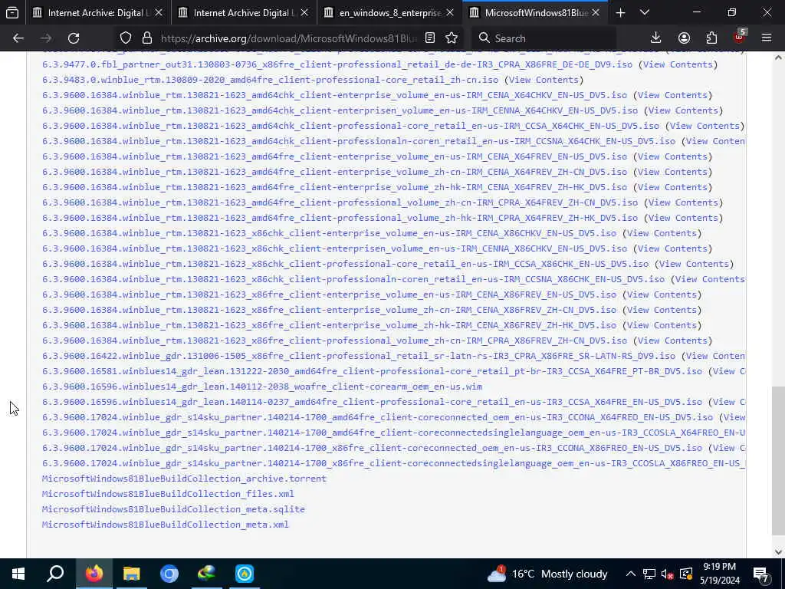Open weather widget showing 16°C Mostly cloudy
The width and height of the screenshot is (785, 589).
click(x=547, y=574)
